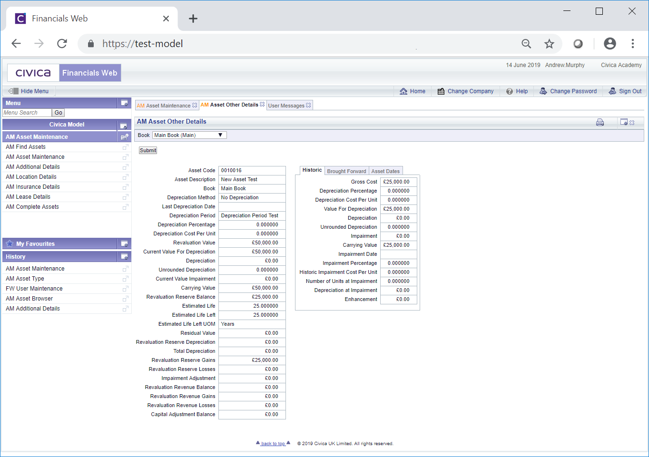Bookmark this page with the star icon

point(549,44)
